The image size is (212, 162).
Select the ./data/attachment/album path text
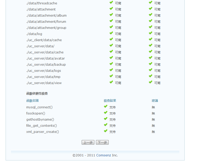point(46,15)
